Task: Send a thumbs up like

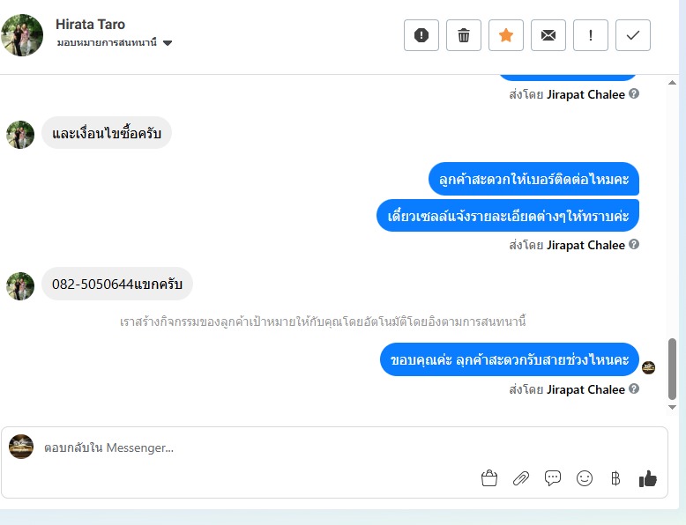Action: tap(648, 478)
